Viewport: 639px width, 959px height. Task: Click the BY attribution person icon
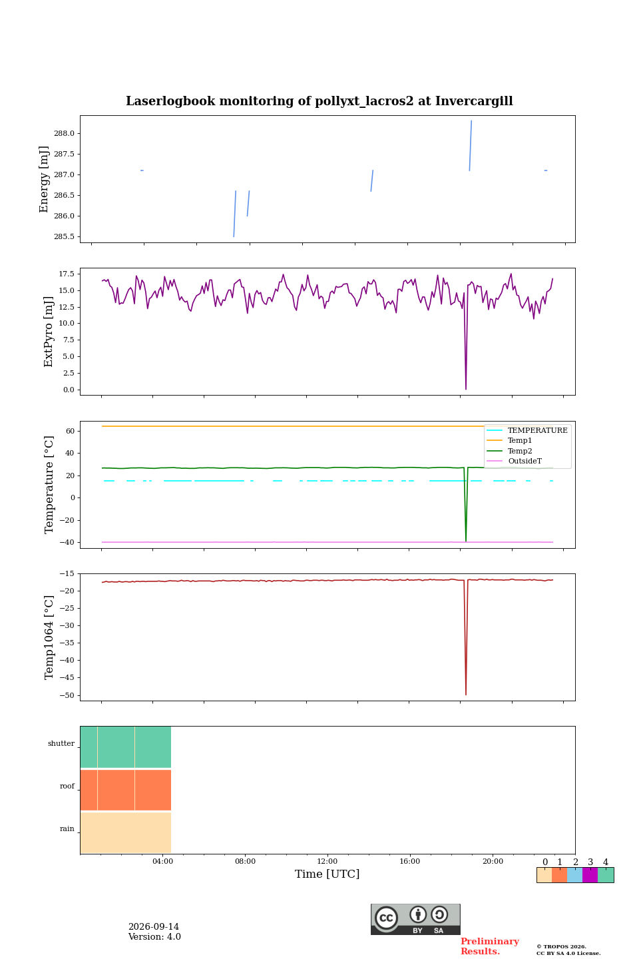(418, 914)
